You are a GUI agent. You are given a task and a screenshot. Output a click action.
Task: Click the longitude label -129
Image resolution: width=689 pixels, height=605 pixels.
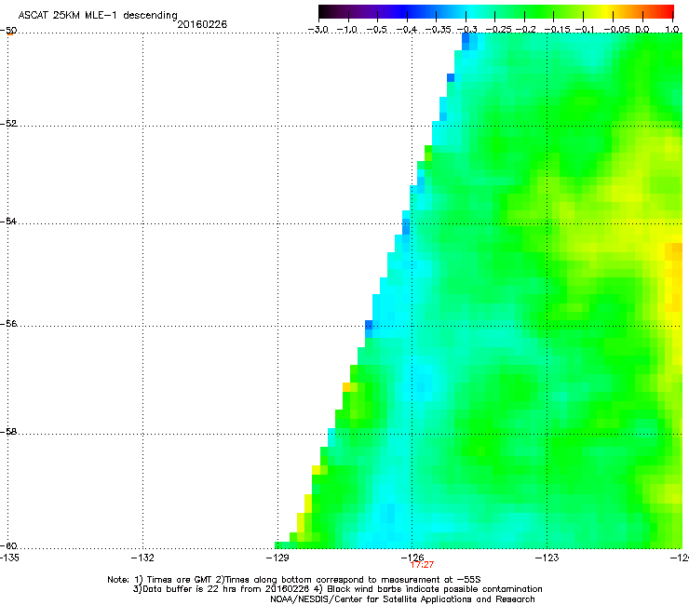tap(277, 558)
